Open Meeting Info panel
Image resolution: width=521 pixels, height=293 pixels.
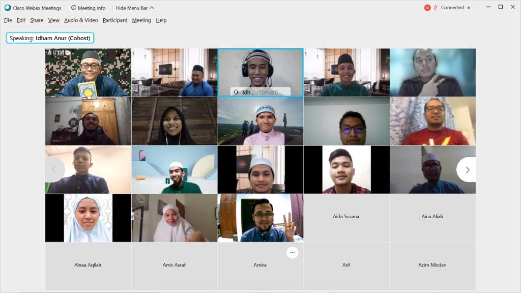89,8
